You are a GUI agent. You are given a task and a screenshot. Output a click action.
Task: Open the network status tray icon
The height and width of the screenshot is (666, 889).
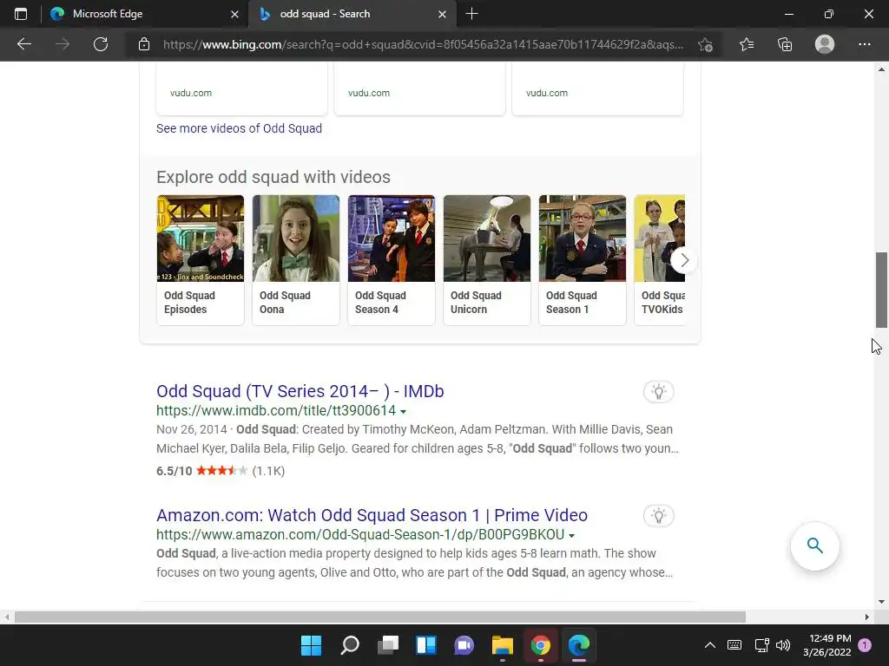pos(761,645)
